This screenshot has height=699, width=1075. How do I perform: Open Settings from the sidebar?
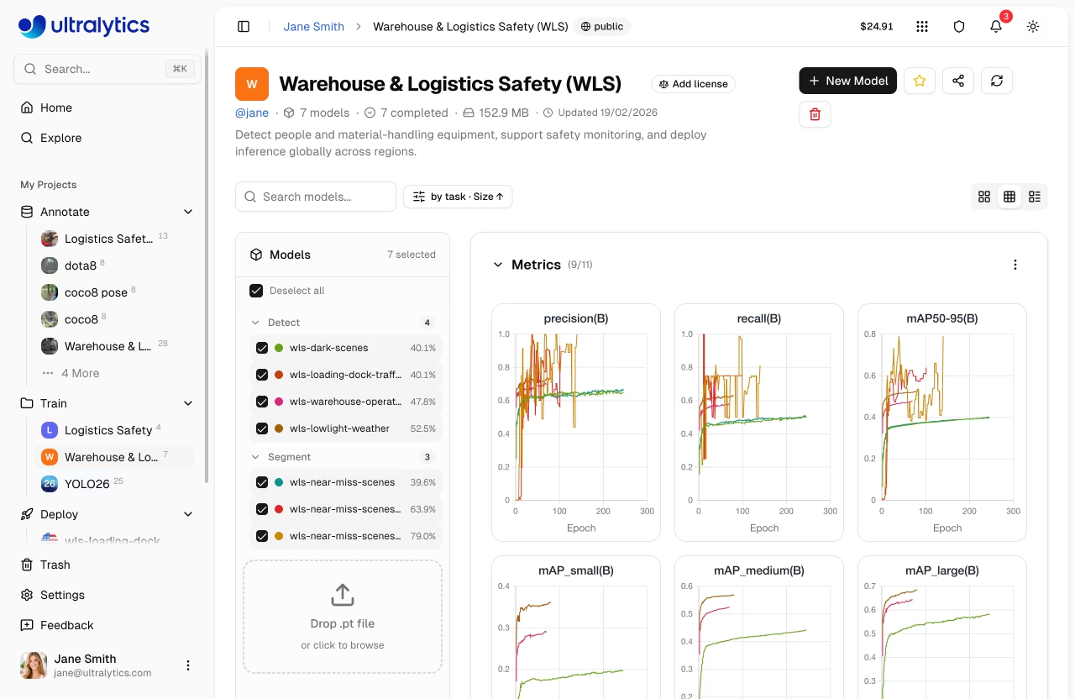pyautogui.click(x=62, y=595)
